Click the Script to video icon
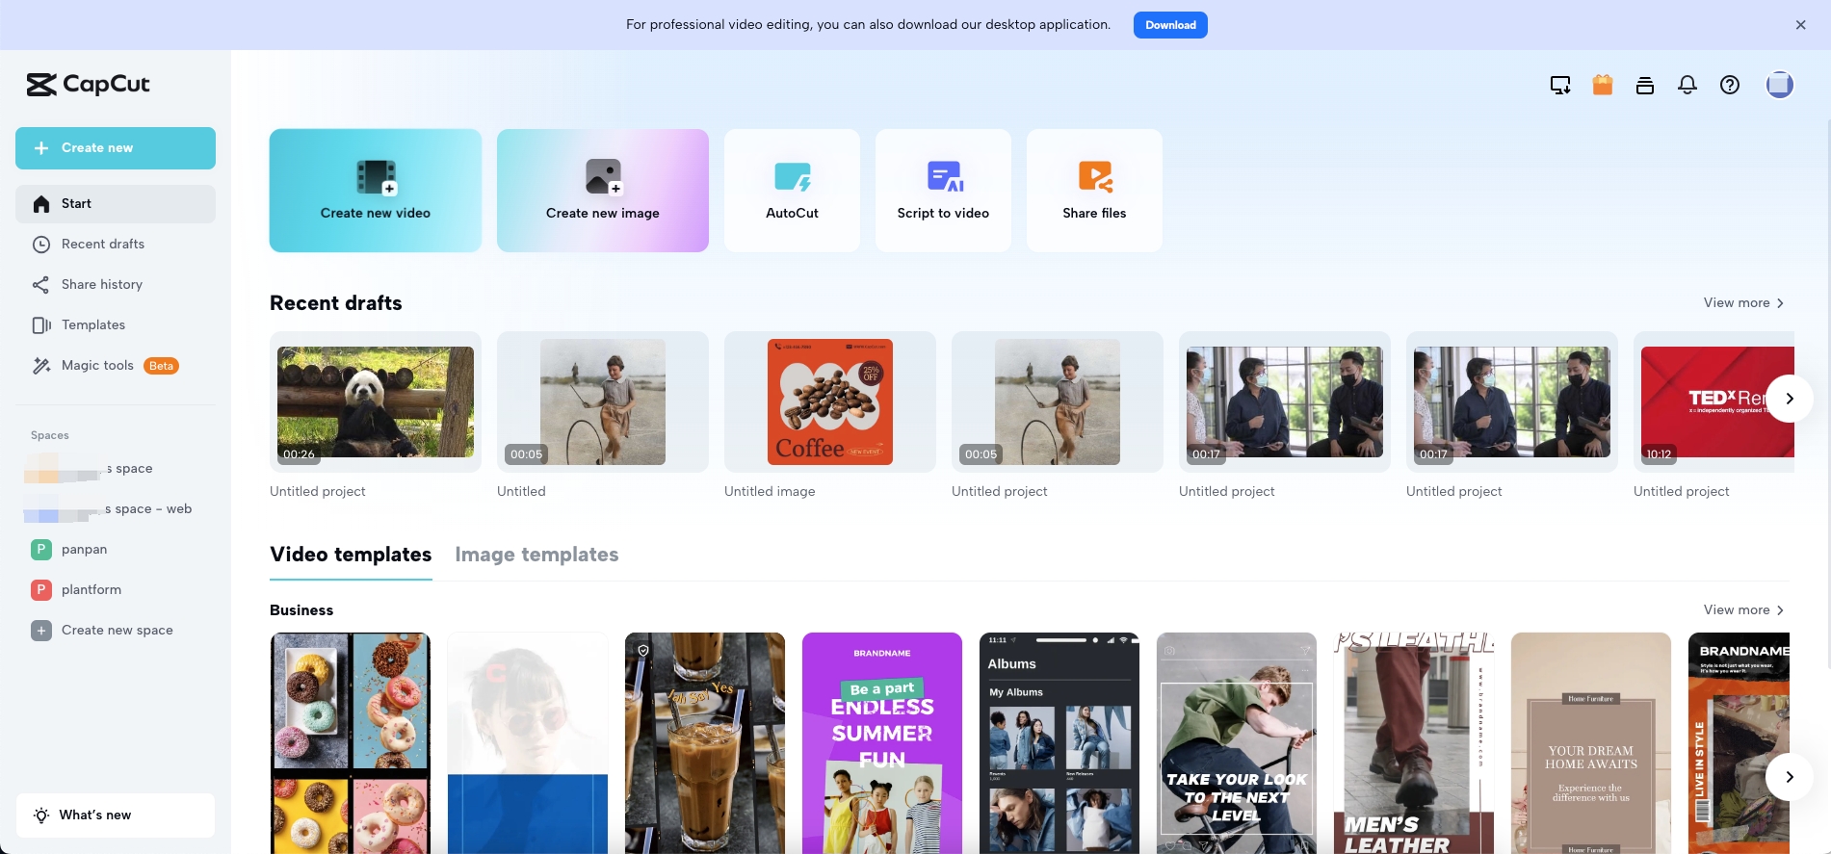 tap(944, 177)
